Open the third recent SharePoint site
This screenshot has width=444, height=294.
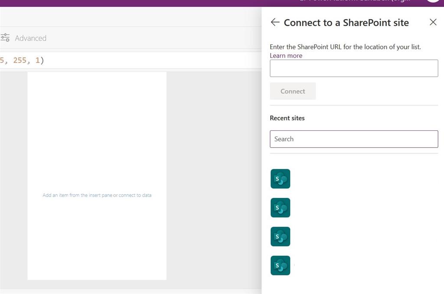point(280,236)
